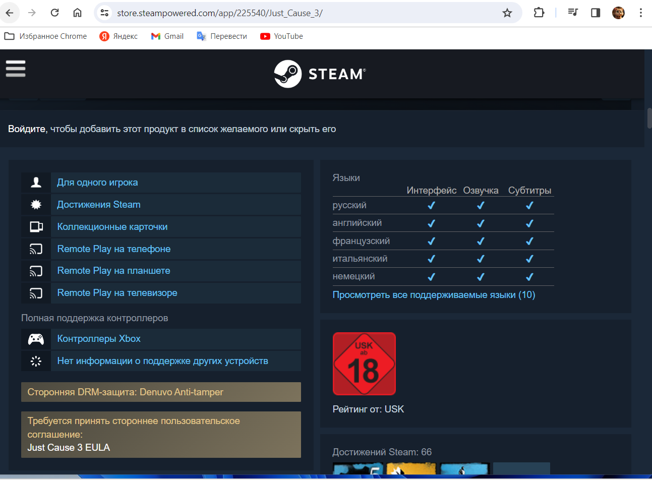This screenshot has height=480, width=652.
Task: Open the Контроллеры Xbox link
Action: point(99,339)
